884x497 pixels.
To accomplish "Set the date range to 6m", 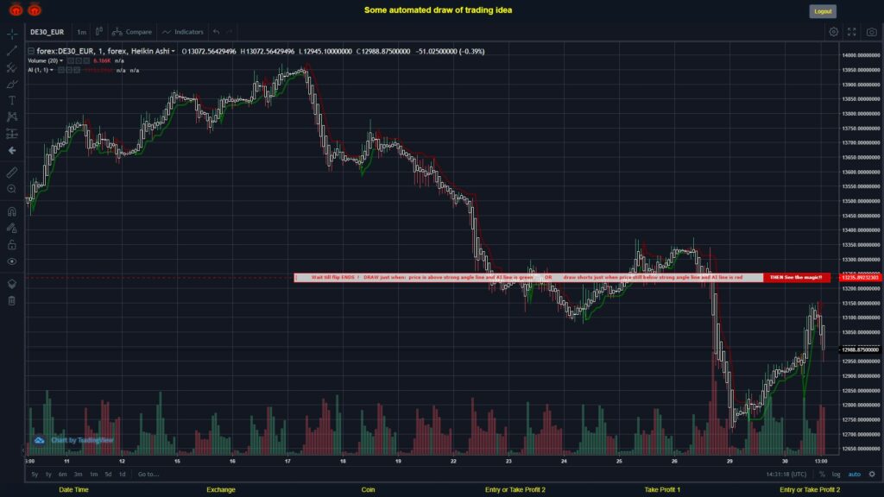I will (62, 475).
